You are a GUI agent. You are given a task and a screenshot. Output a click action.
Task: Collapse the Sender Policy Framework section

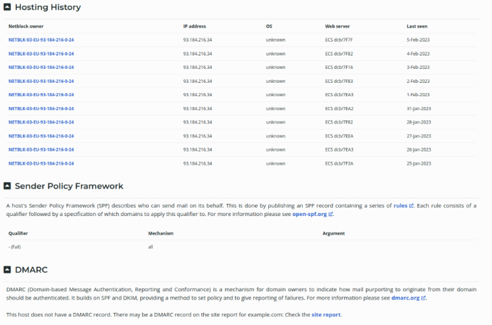coord(7,186)
